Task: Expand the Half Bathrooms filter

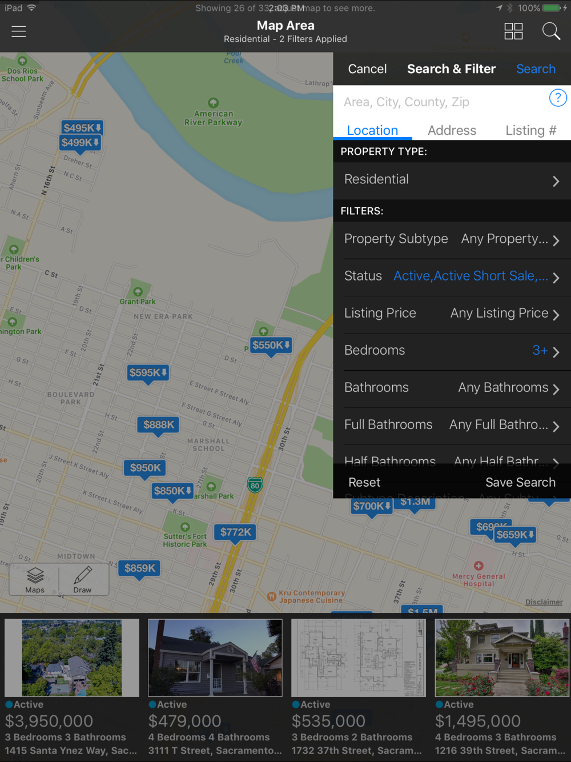Action: (452, 456)
